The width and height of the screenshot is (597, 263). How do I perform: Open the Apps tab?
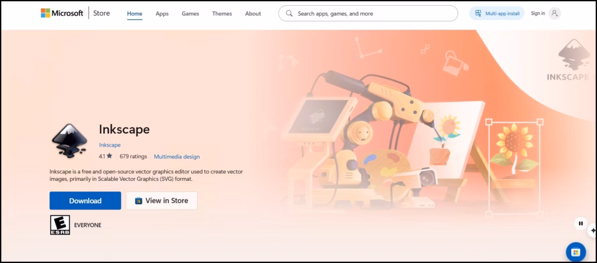point(162,14)
